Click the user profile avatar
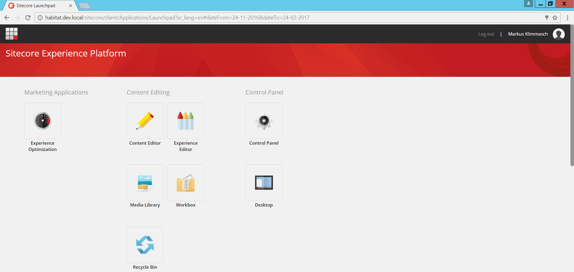Screen dimensions: 574x272 coord(558,34)
